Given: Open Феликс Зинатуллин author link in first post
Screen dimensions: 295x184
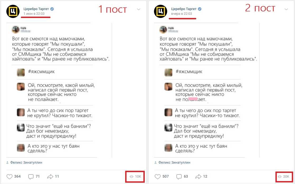Looking at the screenshot, I should (x=26, y=162).
